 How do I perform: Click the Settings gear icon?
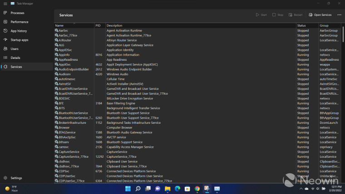click(5, 178)
